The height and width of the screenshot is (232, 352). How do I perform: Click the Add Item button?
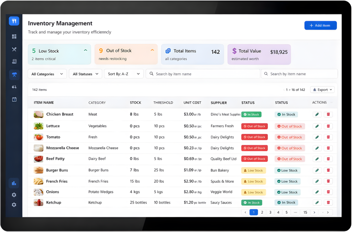click(x=320, y=25)
